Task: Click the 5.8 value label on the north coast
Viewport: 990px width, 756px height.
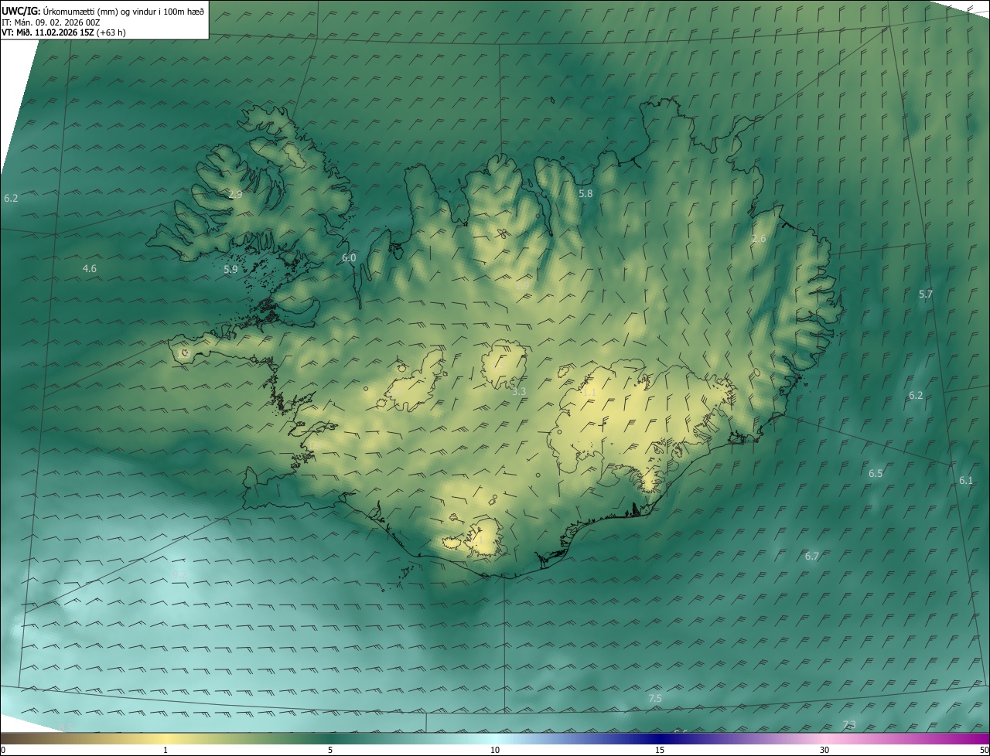Action: click(585, 193)
